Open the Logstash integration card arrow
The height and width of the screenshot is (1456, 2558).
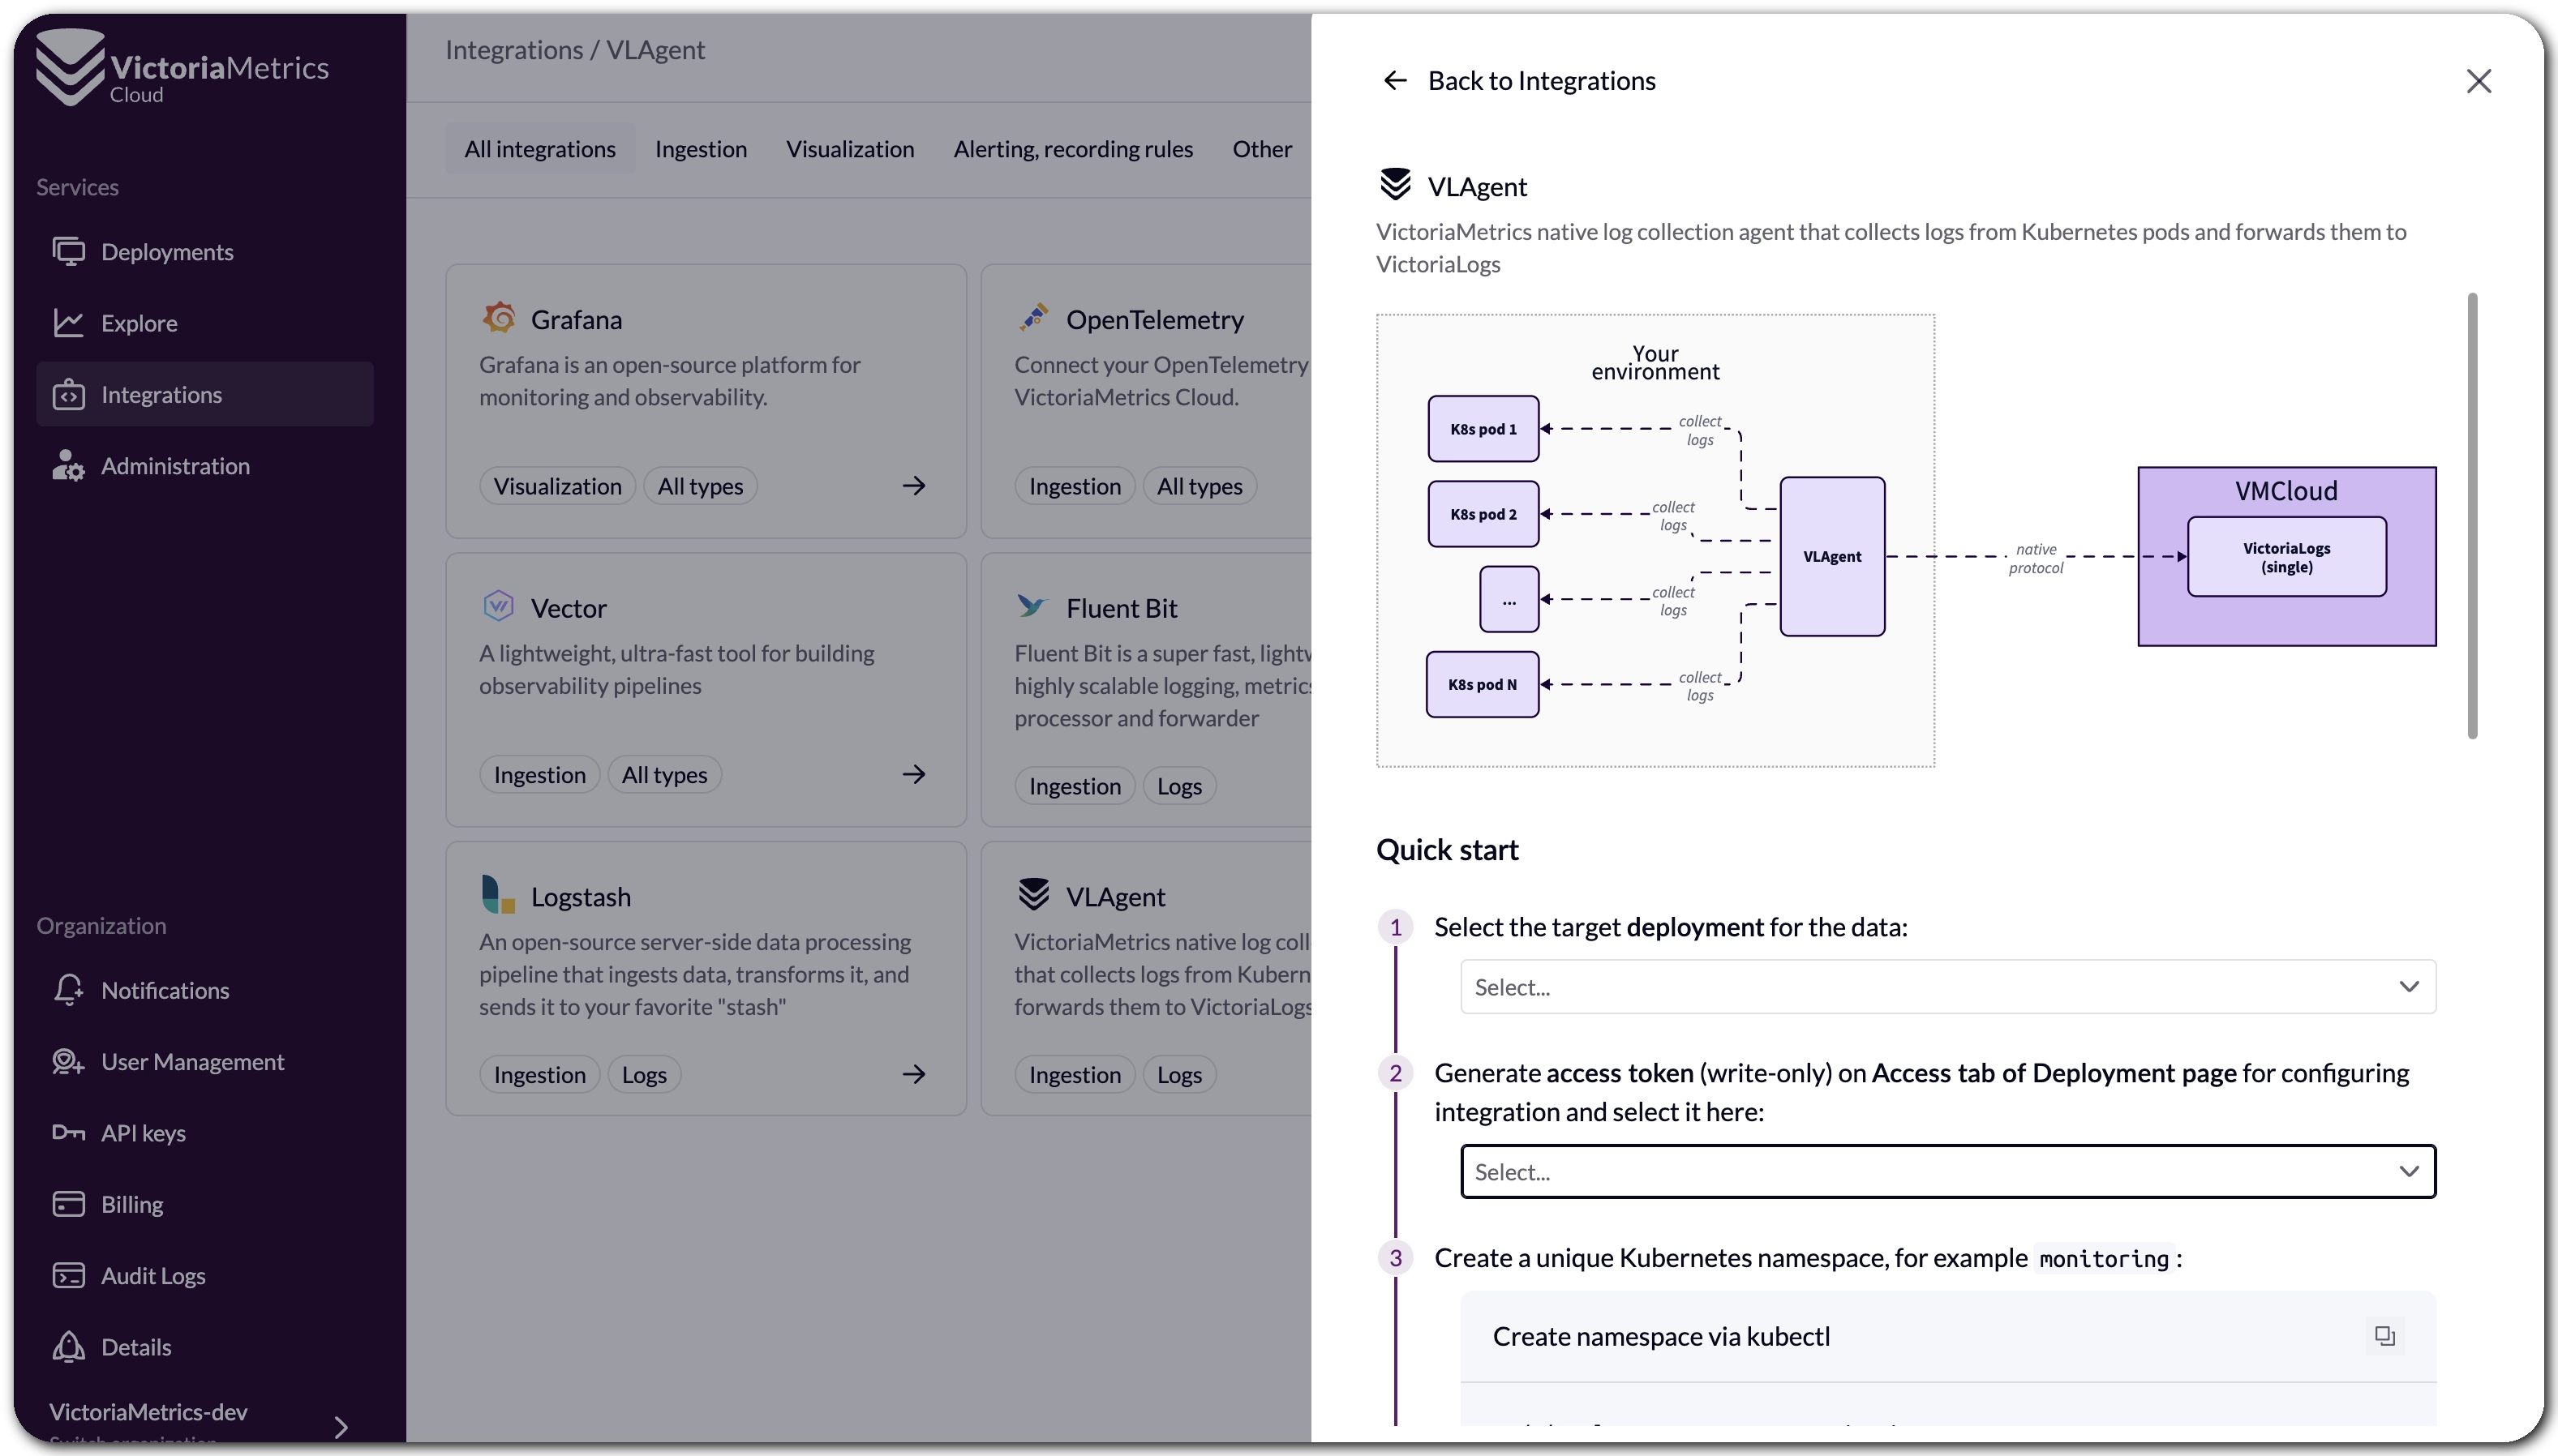pyautogui.click(x=913, y=1074)
